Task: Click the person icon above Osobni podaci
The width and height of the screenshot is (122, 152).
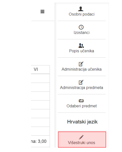Action: click(81, 9)
